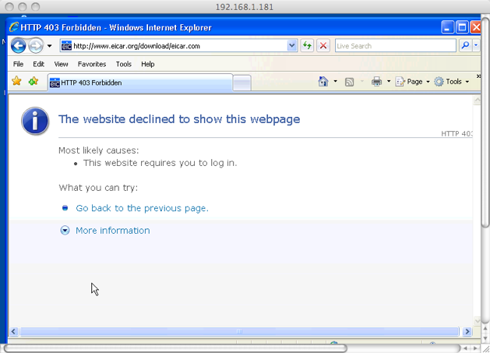Open the Favorites menu
The height and width of the screenshot is (353, 490).
coord(92,64)
